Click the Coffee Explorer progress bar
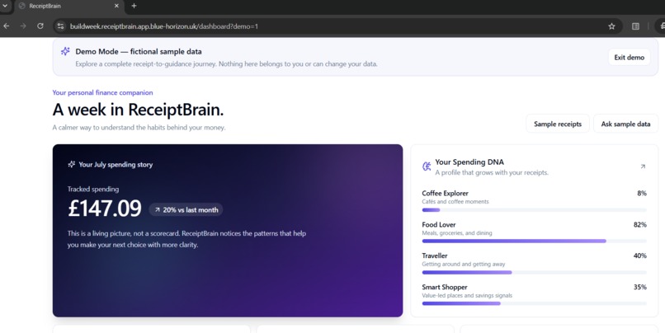665x333 pixels. [534, 209]
